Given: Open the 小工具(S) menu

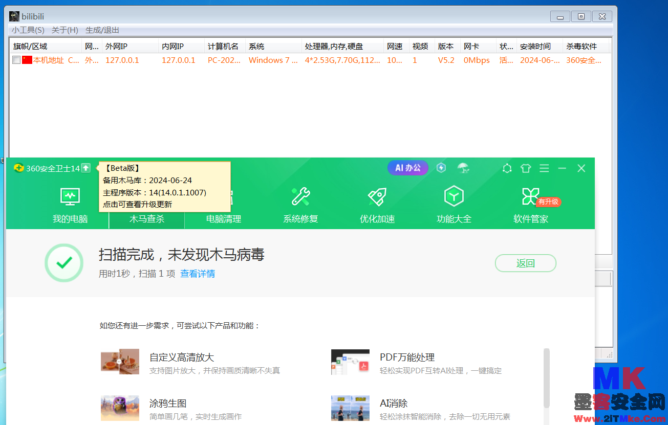Looking at the screenshot, I should (28, 30).
